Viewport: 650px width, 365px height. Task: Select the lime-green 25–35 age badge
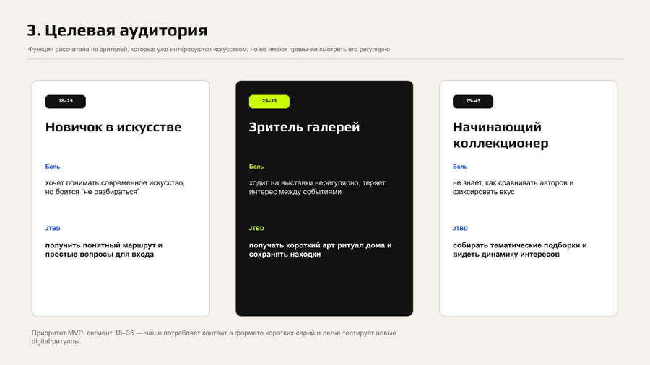(x=269, y=102)
